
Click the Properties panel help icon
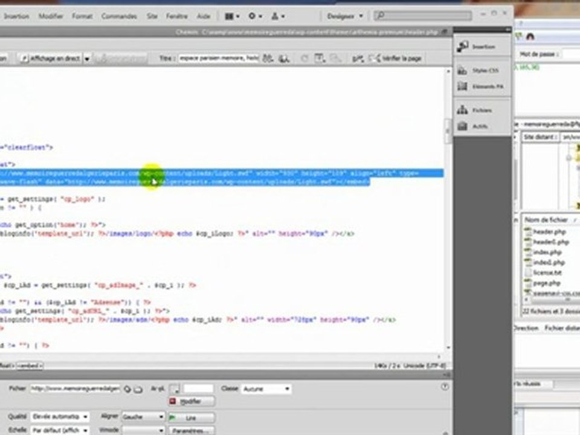tap(445, 387)
